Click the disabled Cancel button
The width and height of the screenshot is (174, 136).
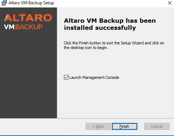click(157, 126)
